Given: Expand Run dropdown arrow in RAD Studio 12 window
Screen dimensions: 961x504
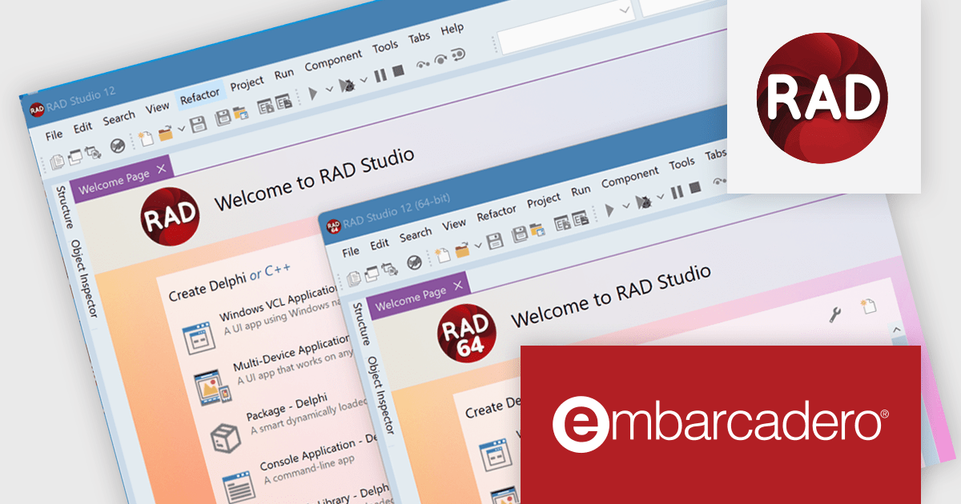Looking at the screenshot, I should coord(328,90).
